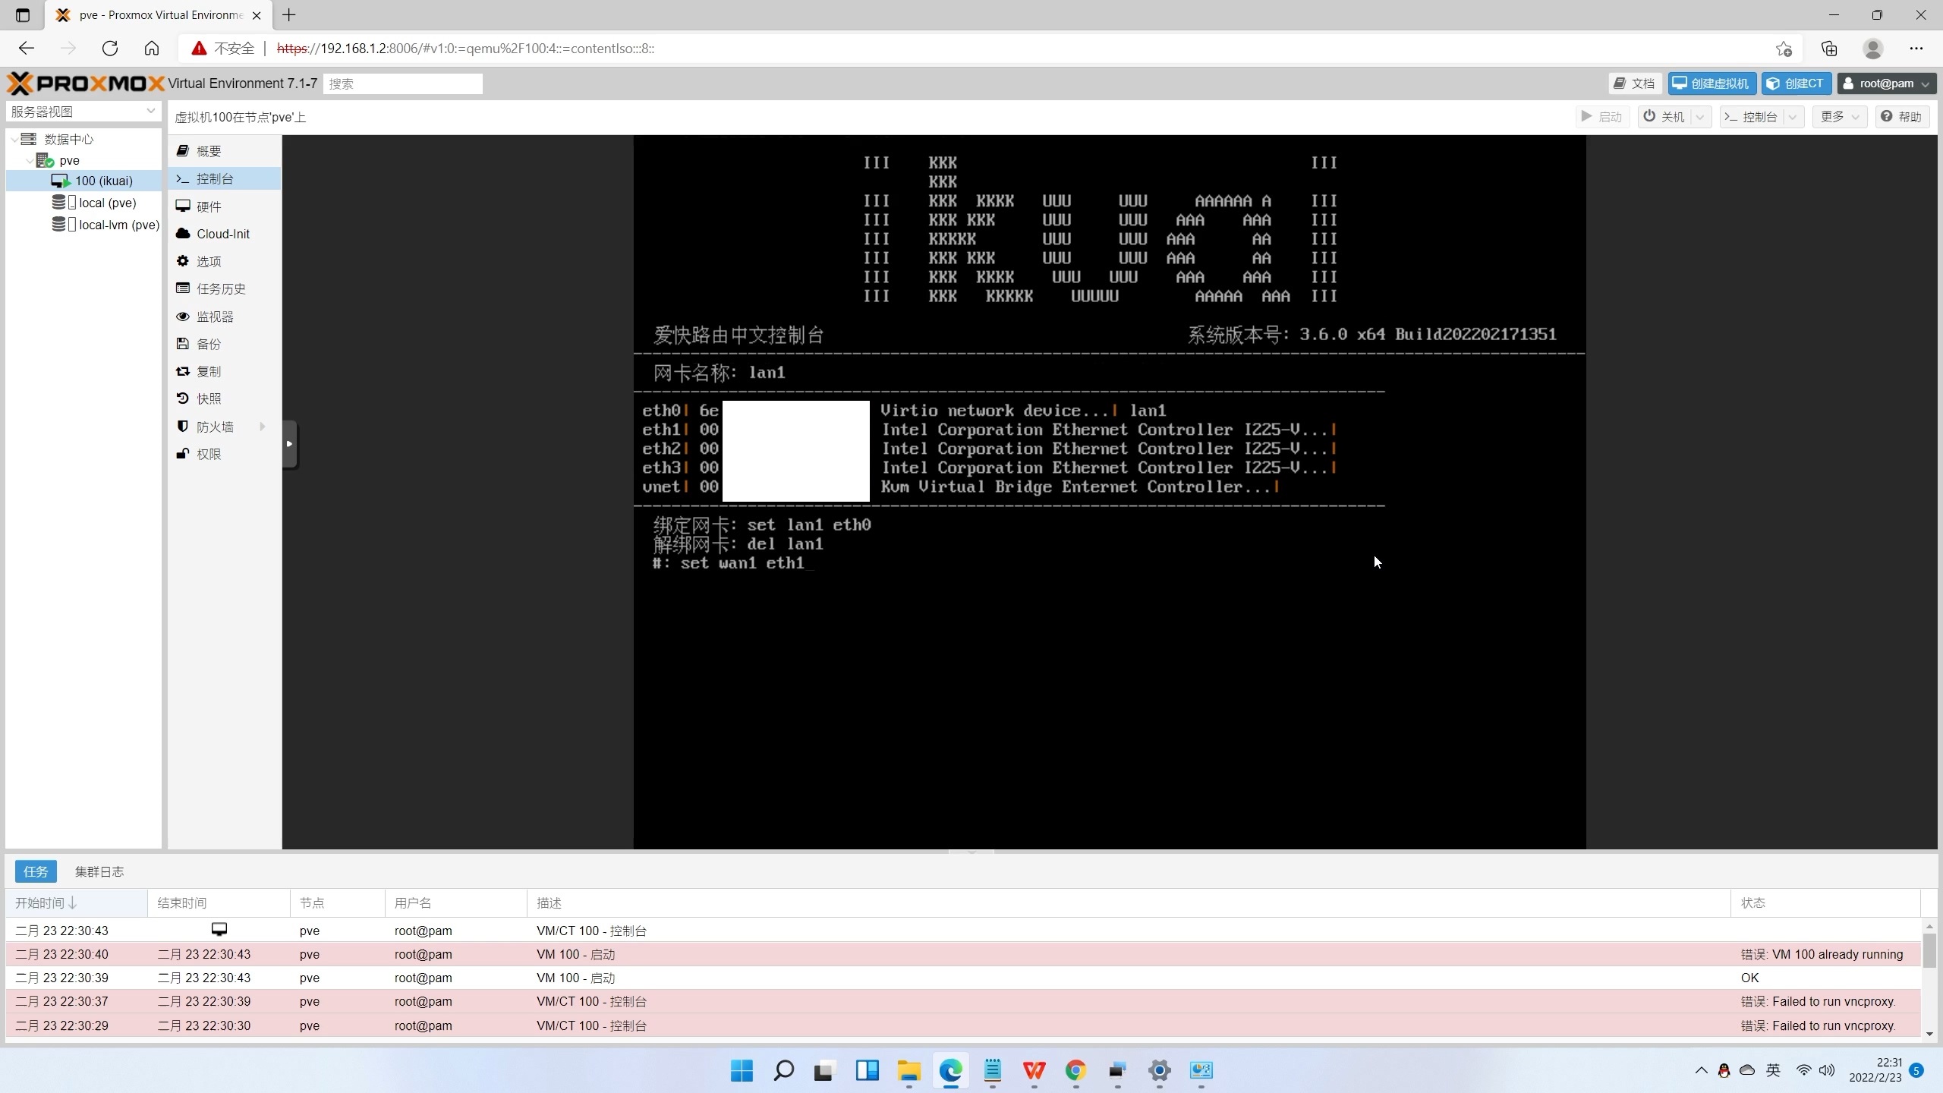Collapse the 数据中心 tree node
Screen dimensions: 1943x1093
(14, 140)
